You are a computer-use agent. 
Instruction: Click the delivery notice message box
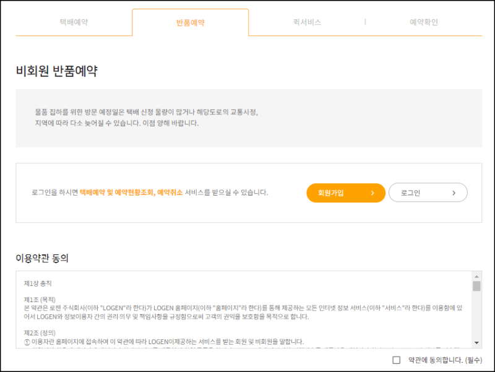tap(247, 120)
